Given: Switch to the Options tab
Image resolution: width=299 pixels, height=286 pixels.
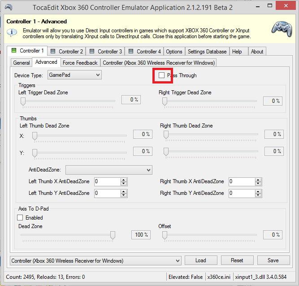Looking at the screenshot, I should 174,51.
